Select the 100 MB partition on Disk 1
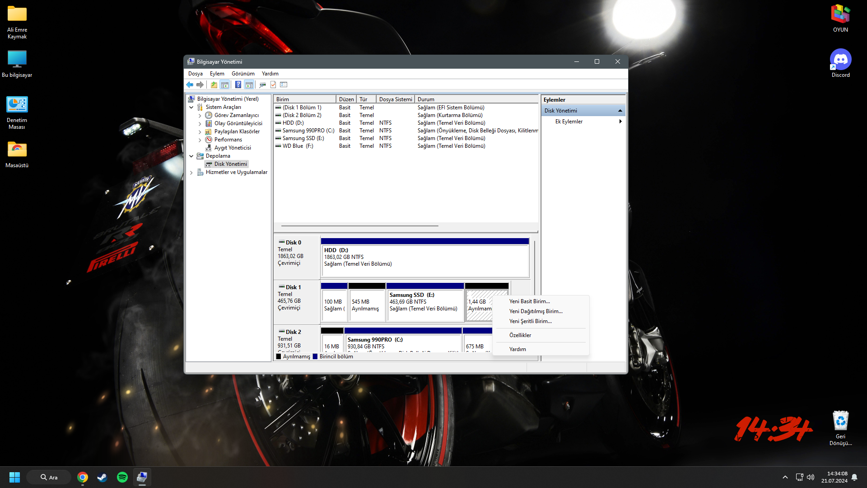The width and height of the screenshot is (867, 488). click(334, 303)
